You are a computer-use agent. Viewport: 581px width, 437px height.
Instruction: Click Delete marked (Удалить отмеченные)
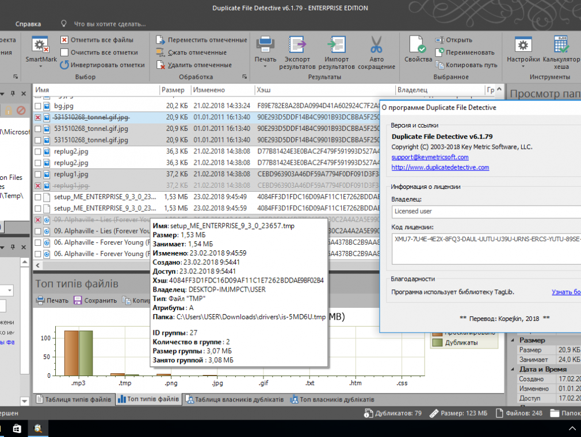[194, 65]
